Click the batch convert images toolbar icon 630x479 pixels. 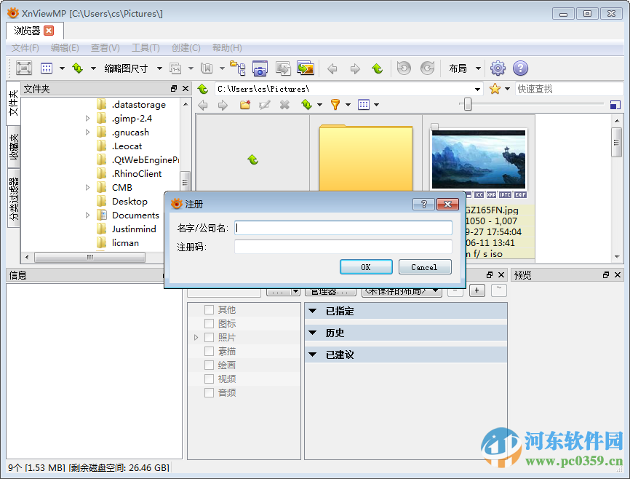(x=305, y=68)
